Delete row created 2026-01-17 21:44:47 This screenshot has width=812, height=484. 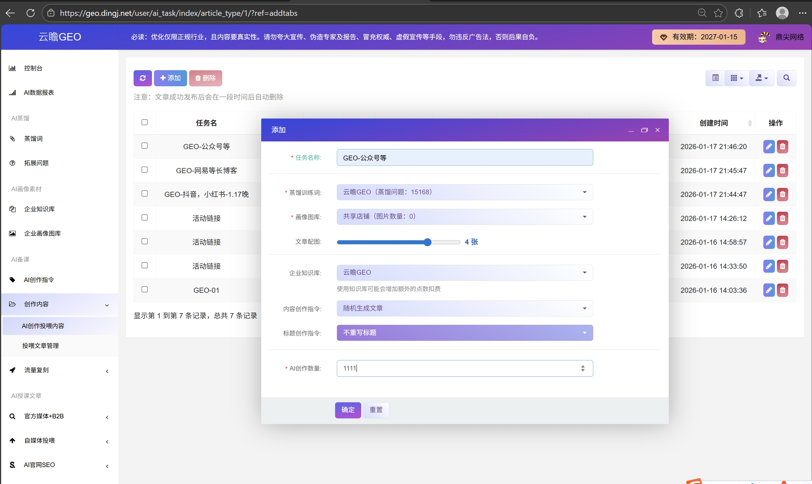click(x=782, y=194)
